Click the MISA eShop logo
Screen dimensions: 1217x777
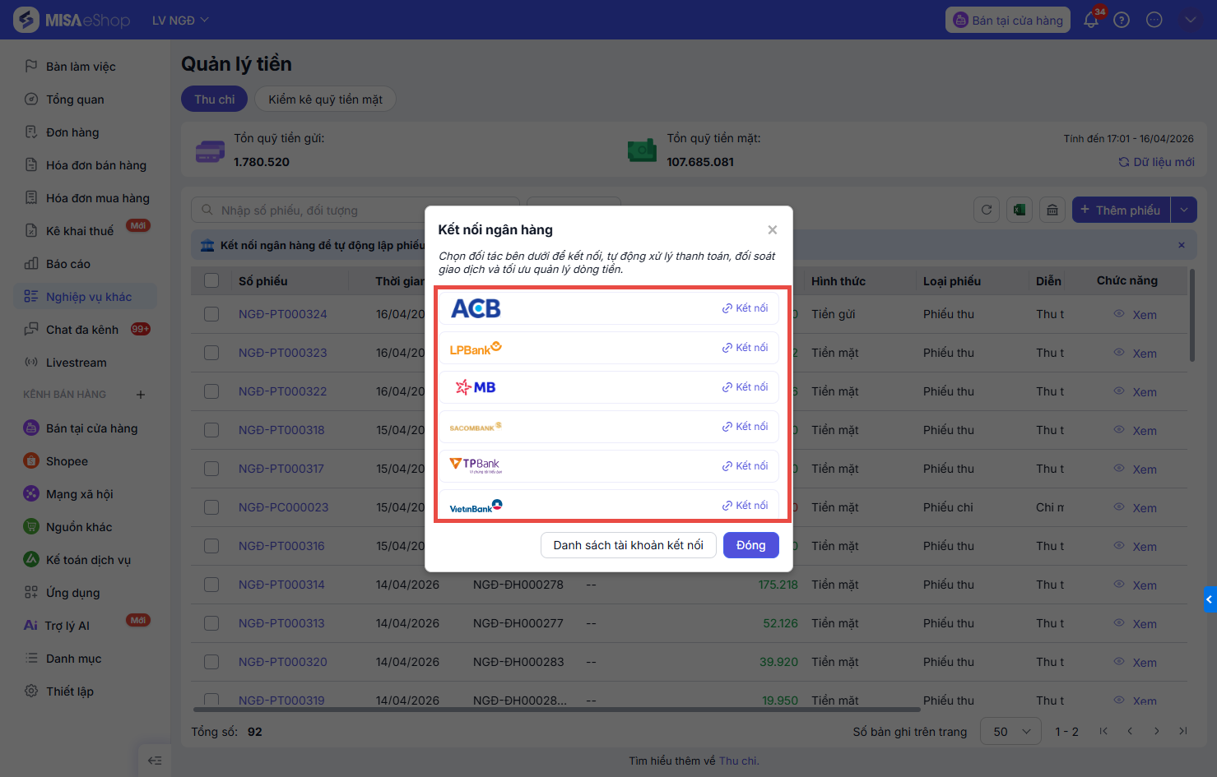pyautogui.click(x=72, y=20)
